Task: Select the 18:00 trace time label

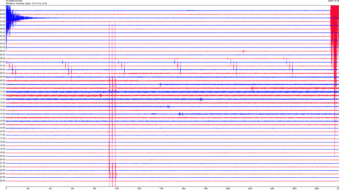Action: [3, 142]
